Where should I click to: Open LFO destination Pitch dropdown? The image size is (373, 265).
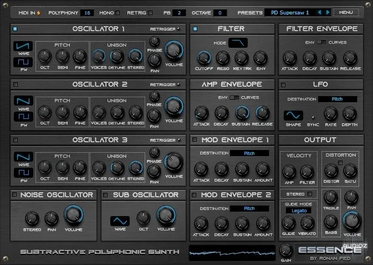[338, 99]
